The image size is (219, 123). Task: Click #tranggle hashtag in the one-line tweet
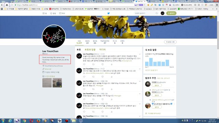[x=118, y=96]
